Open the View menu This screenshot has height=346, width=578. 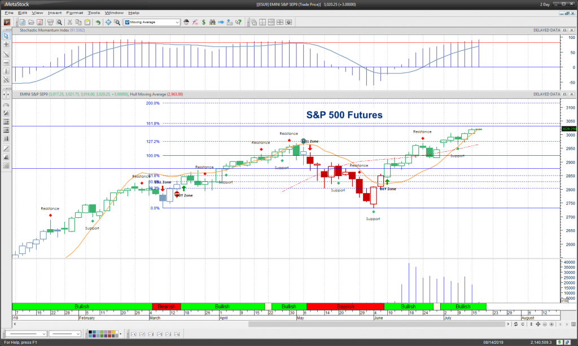click(x=37, y=12)
